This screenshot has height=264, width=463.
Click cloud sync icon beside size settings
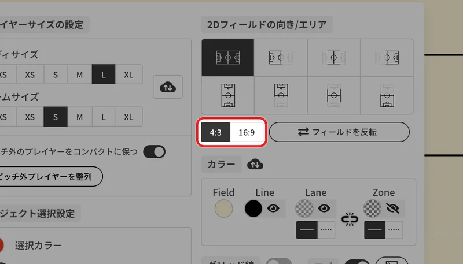(x=168, y=87)
